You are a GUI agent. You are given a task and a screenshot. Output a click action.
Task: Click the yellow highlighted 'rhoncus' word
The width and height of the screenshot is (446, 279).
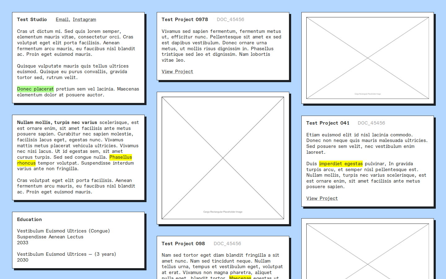point(26,163)
